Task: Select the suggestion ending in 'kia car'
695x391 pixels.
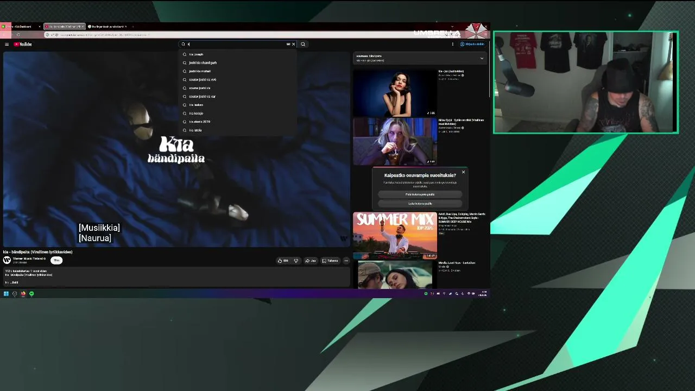Action: (238, 97)
